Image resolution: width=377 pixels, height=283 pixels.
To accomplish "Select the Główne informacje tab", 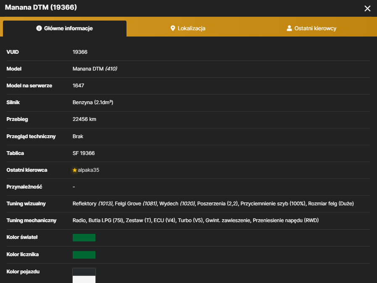I will [x=65, y=29].
